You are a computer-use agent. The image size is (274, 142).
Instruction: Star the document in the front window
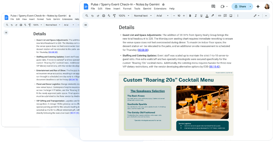[x=163, y=4]
